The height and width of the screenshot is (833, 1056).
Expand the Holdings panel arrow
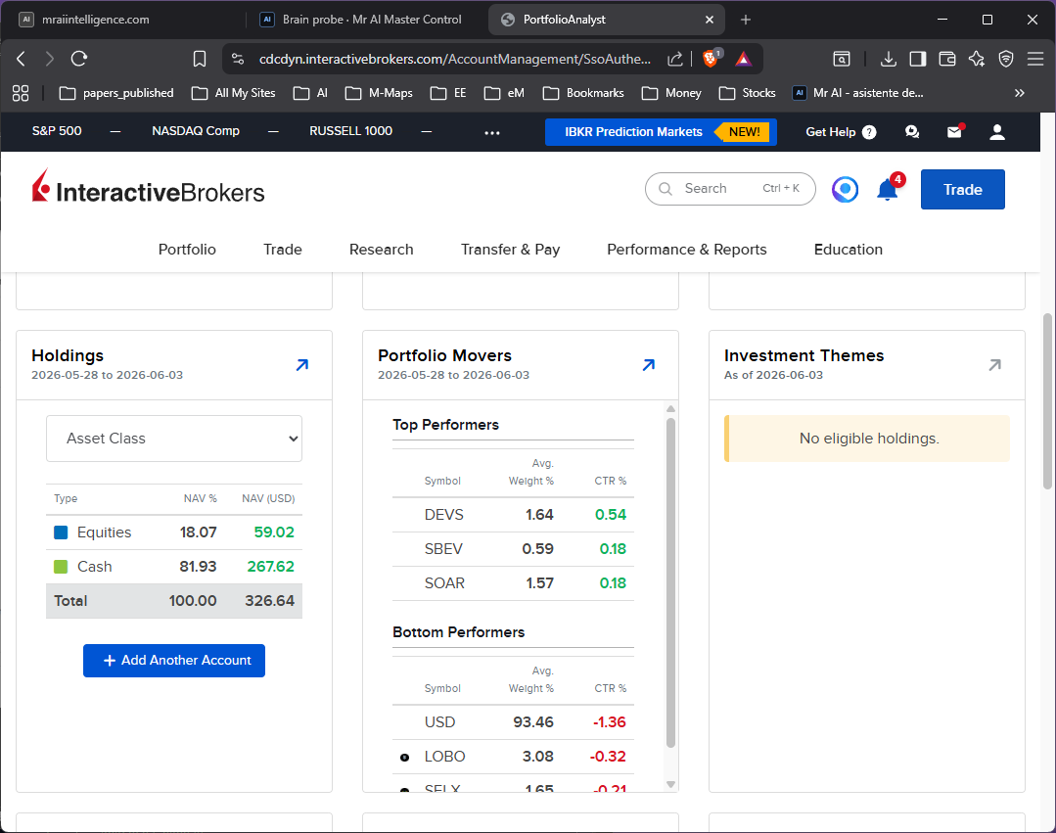(x=302, y=365)
